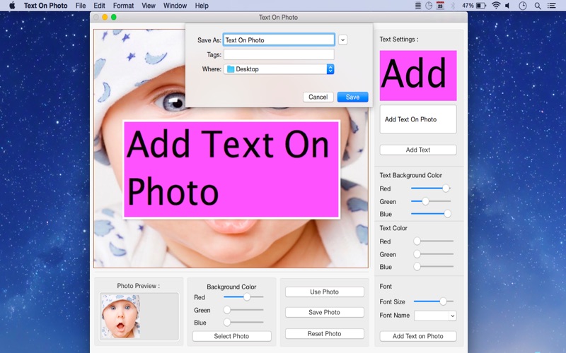
Task: Click the battery status icon
Action: click(x=481, y=6)
